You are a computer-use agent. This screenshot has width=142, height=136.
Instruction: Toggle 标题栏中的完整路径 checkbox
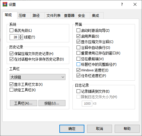78,64
